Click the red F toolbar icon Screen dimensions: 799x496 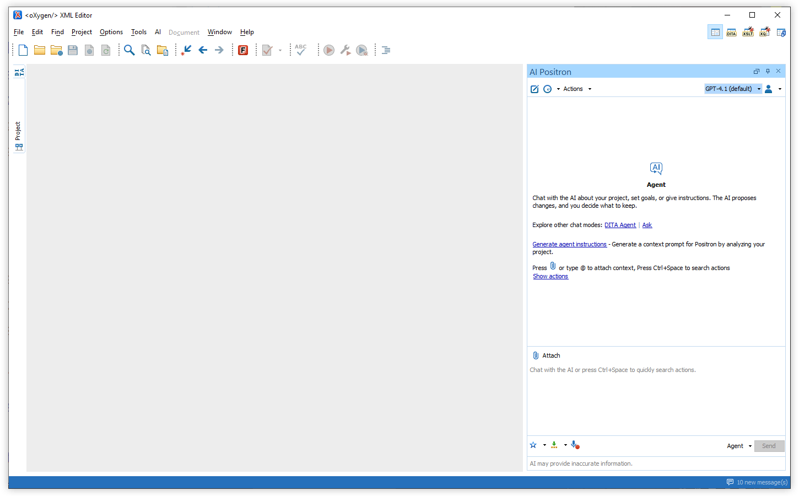pyautogui.click(x=243, y=50)
